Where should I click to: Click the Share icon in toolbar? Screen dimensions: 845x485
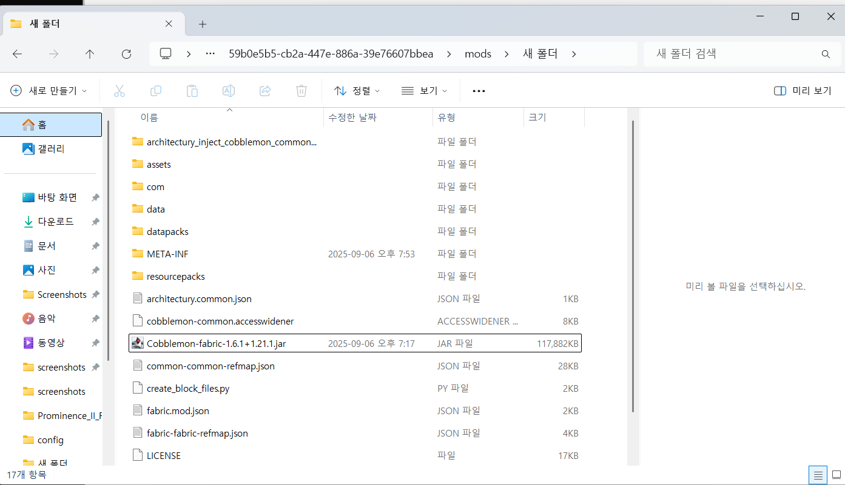[264, 91]
